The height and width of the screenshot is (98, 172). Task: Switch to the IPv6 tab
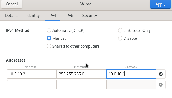click(69, 16)
